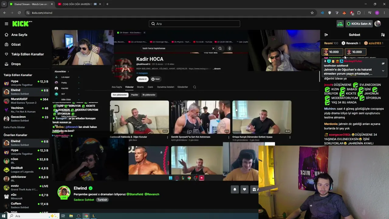Screen dimensions: 389x219
Task: Open browser media controls icon
Action: tap(370, 13)
